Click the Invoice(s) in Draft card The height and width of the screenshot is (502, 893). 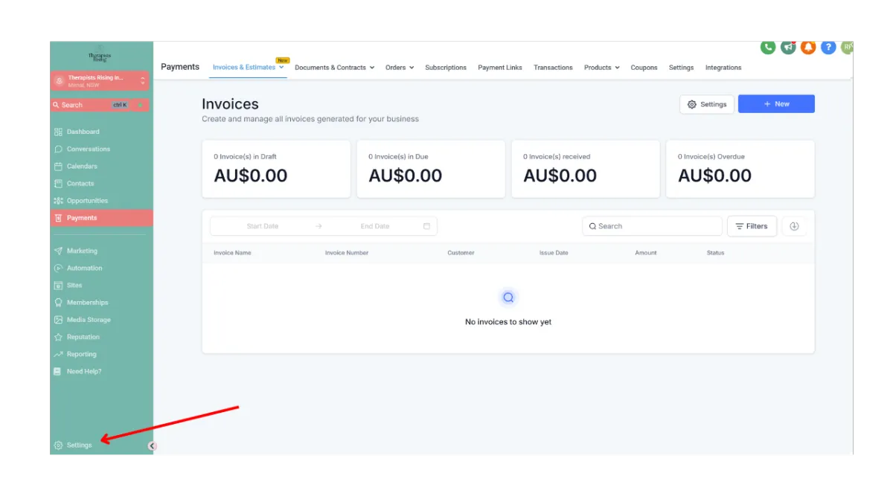(x=276, y=169)
